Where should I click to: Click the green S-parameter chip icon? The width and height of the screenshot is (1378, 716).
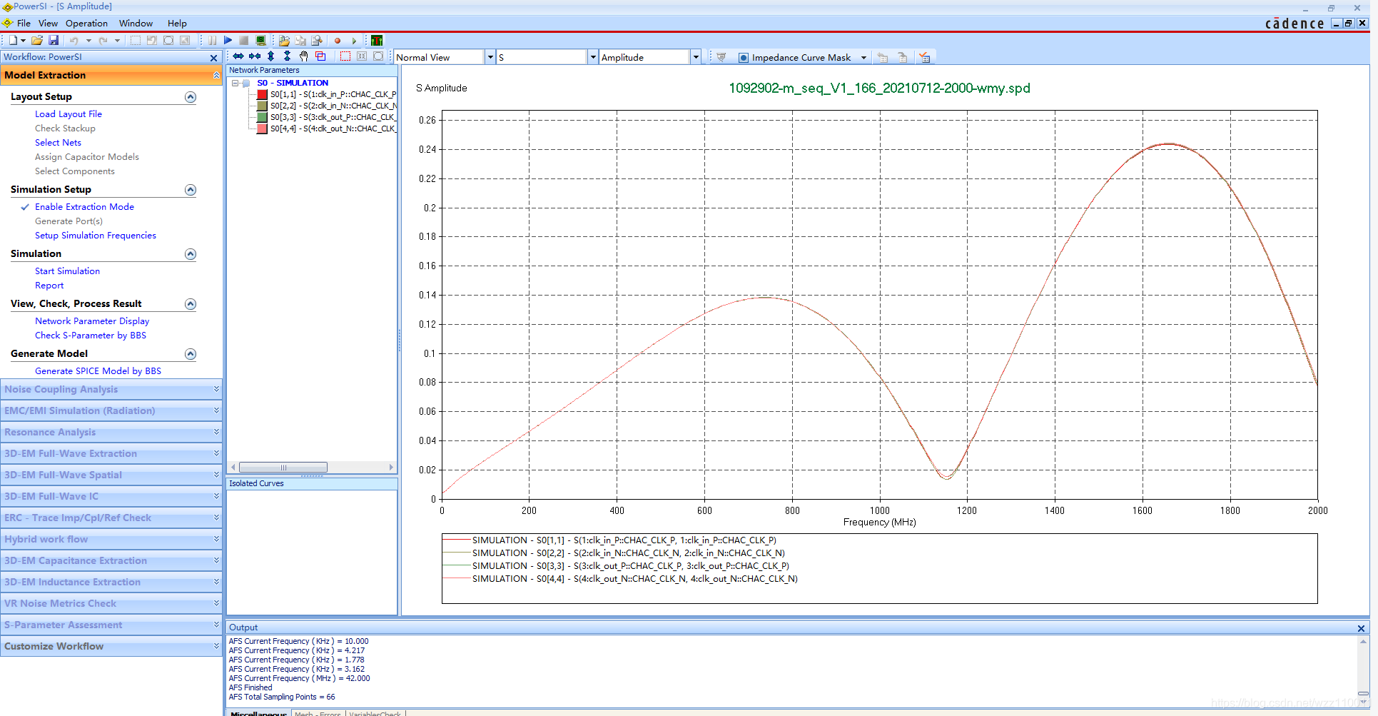point(260,41)
